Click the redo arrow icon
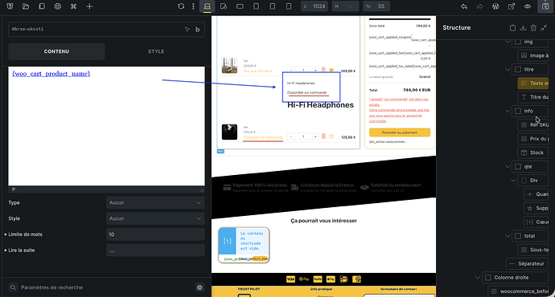Image resolution: width=555 pixels, height=297 pixels. pyautogui.click(x=479, y=6)
